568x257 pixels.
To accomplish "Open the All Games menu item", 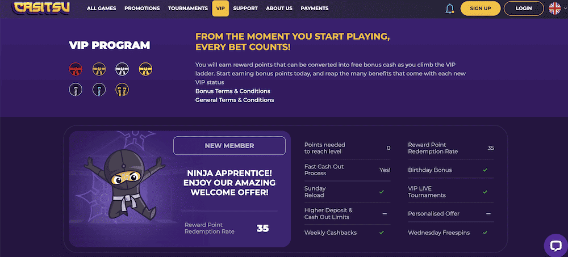I will [x=102, y=9].
